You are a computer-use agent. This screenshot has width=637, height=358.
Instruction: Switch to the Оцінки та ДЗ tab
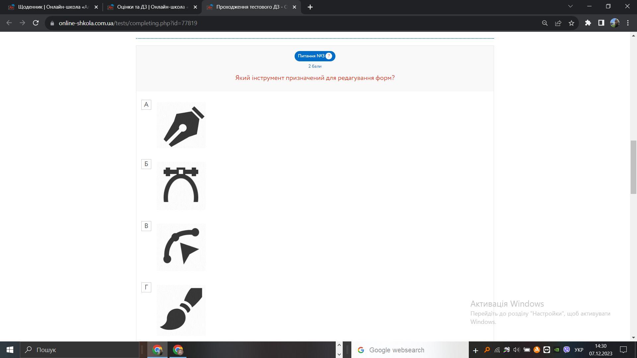pos(152,7)
